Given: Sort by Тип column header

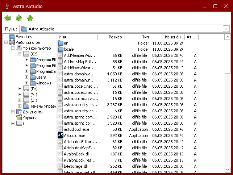Looking at the screenshot, I should click(138, 37).
